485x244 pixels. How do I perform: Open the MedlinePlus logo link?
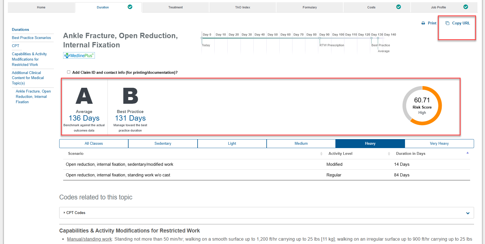coord(79,56)
